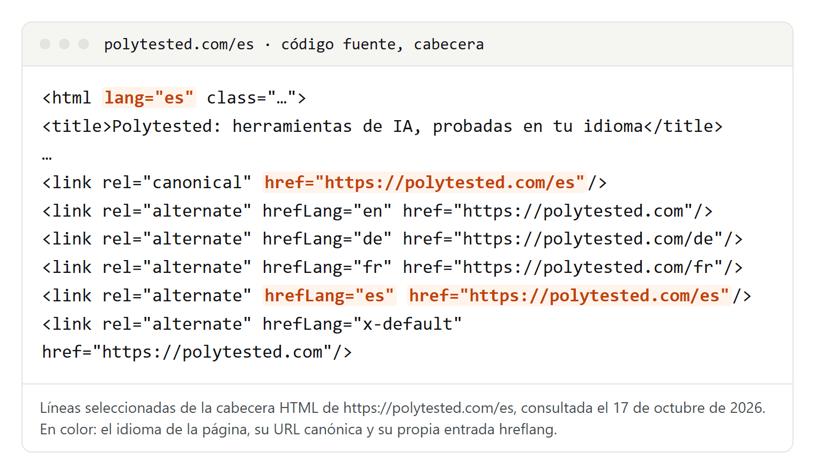Click the href ending in polytested.com/de

(x=563, y=239)
